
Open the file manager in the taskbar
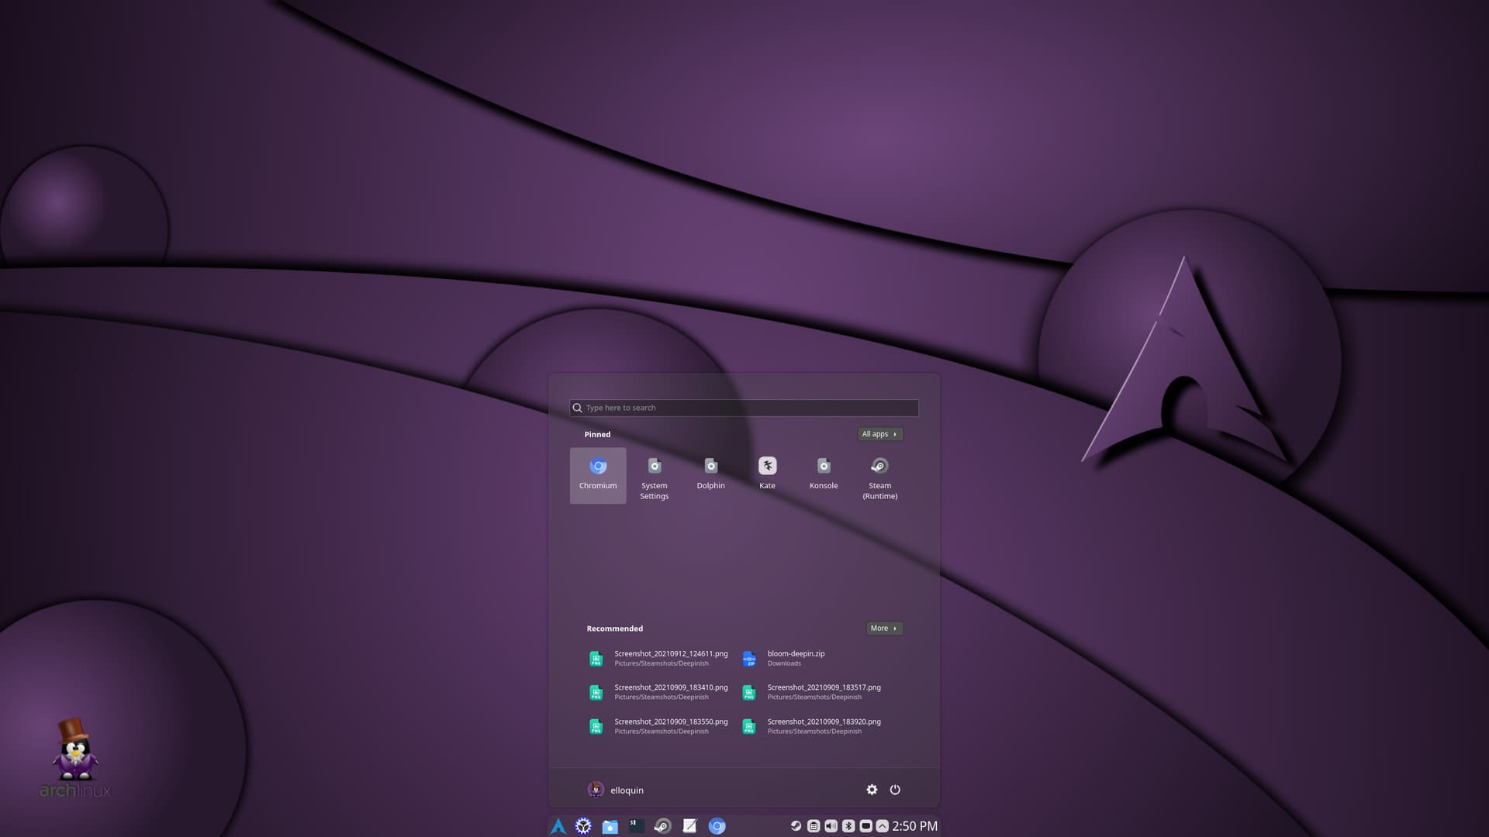[x=610, y=826]
